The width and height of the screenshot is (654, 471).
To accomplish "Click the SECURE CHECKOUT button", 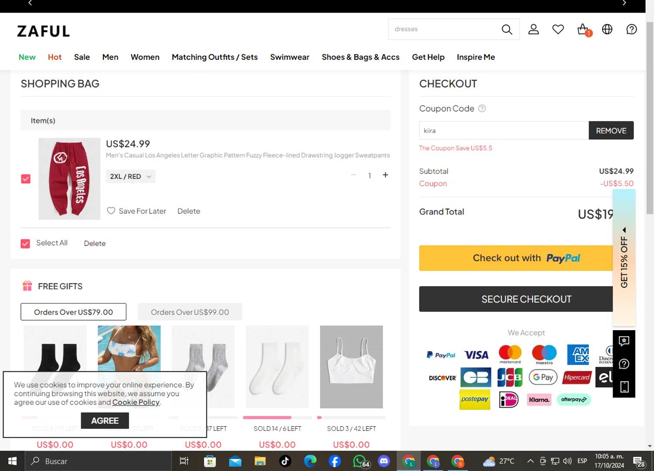I will point(516,299).
